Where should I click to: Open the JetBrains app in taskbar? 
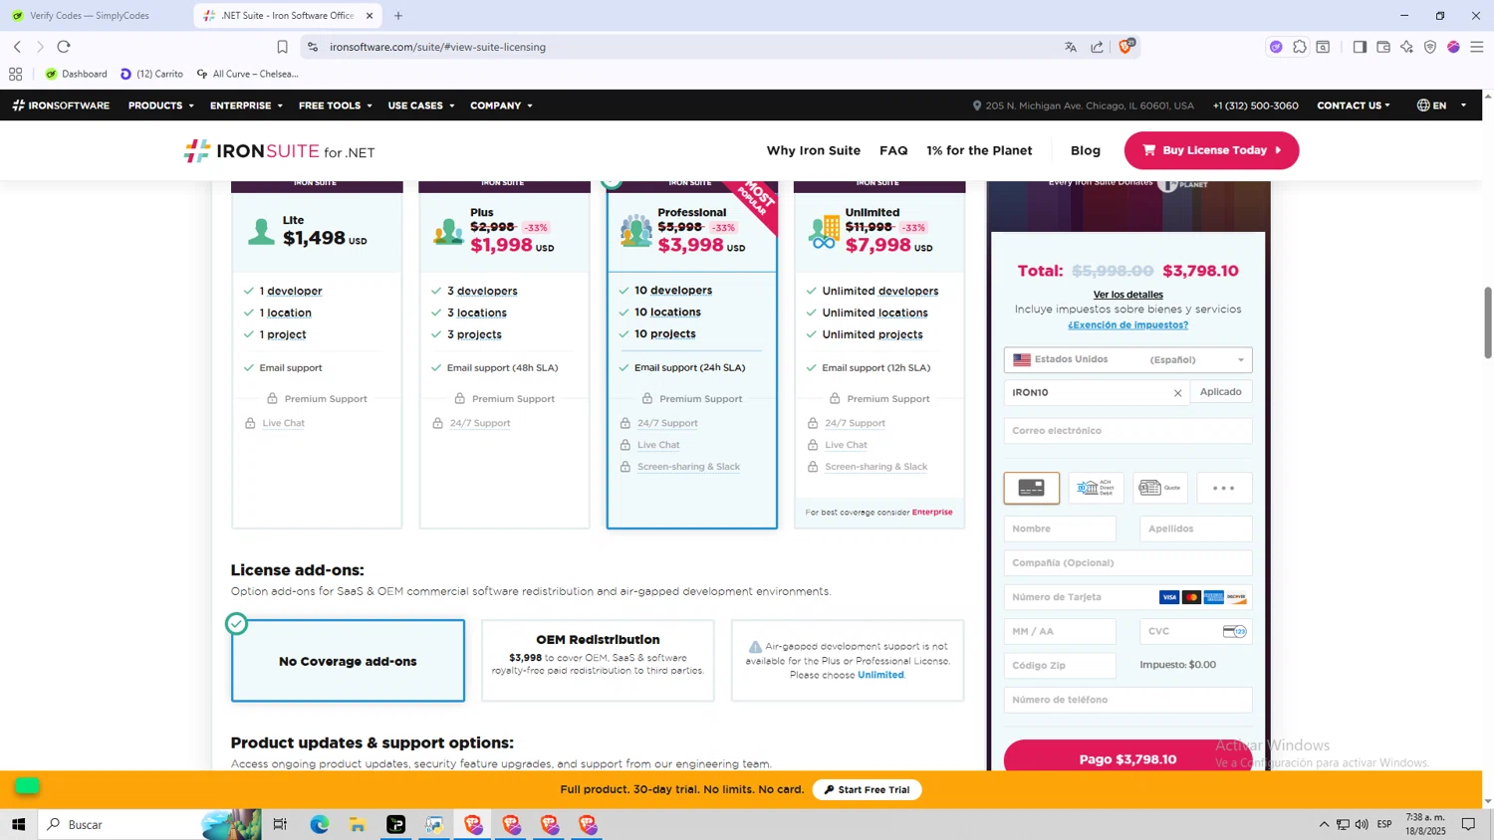click(x=396, y=824)
